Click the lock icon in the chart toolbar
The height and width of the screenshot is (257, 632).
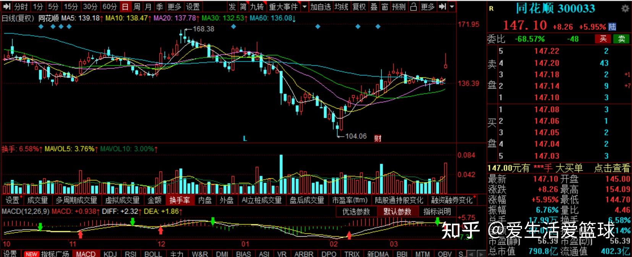point(413,7)
